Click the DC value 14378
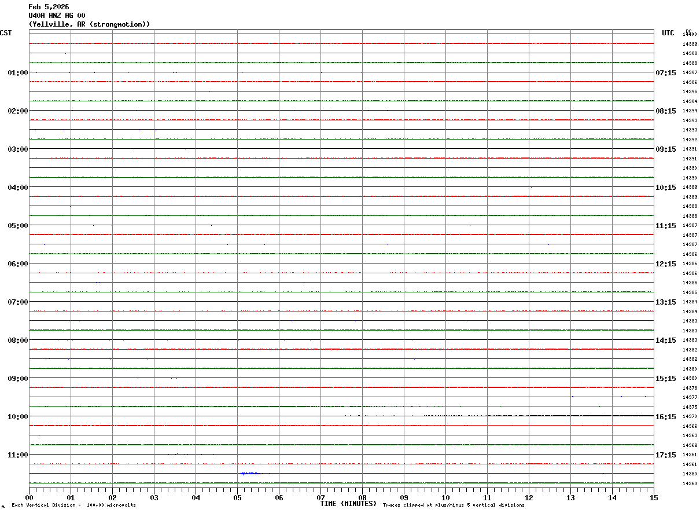 click(x=690, y=388)
